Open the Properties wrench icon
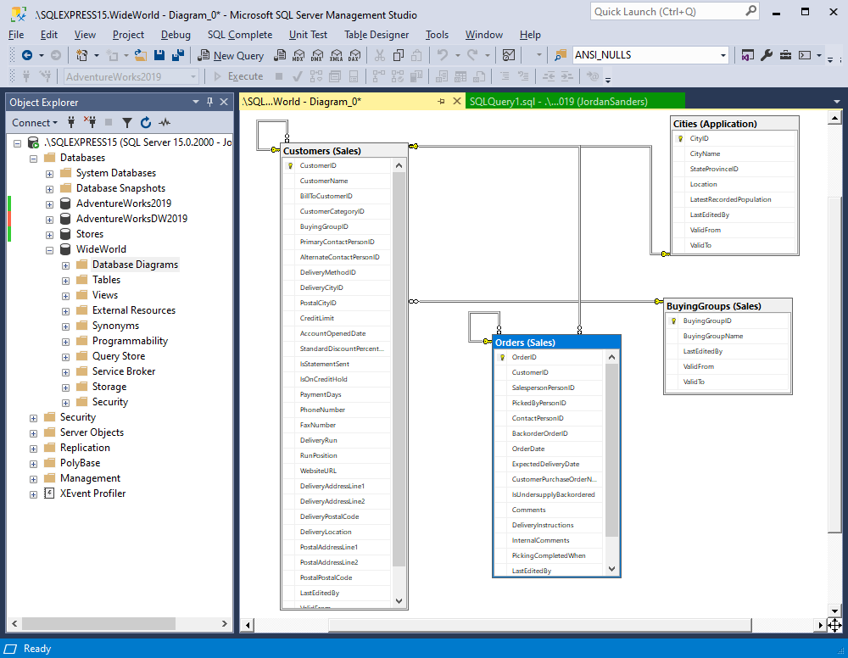Image resolution: width=848 pixels, height=658 pixels. pos(767,55)
